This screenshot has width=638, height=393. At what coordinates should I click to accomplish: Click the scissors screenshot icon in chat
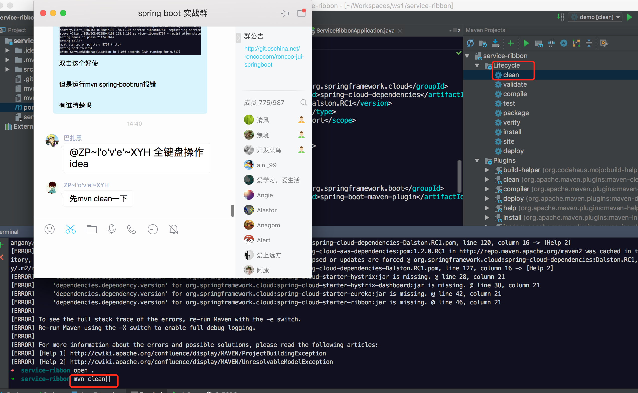pos(70,229)
